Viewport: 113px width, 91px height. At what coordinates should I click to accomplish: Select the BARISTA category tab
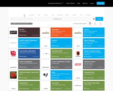pos(67,15)
